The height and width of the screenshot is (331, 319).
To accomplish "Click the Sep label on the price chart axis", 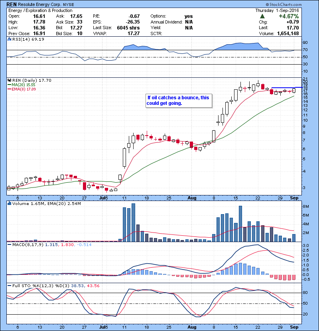I will click(x=294, y=198).
